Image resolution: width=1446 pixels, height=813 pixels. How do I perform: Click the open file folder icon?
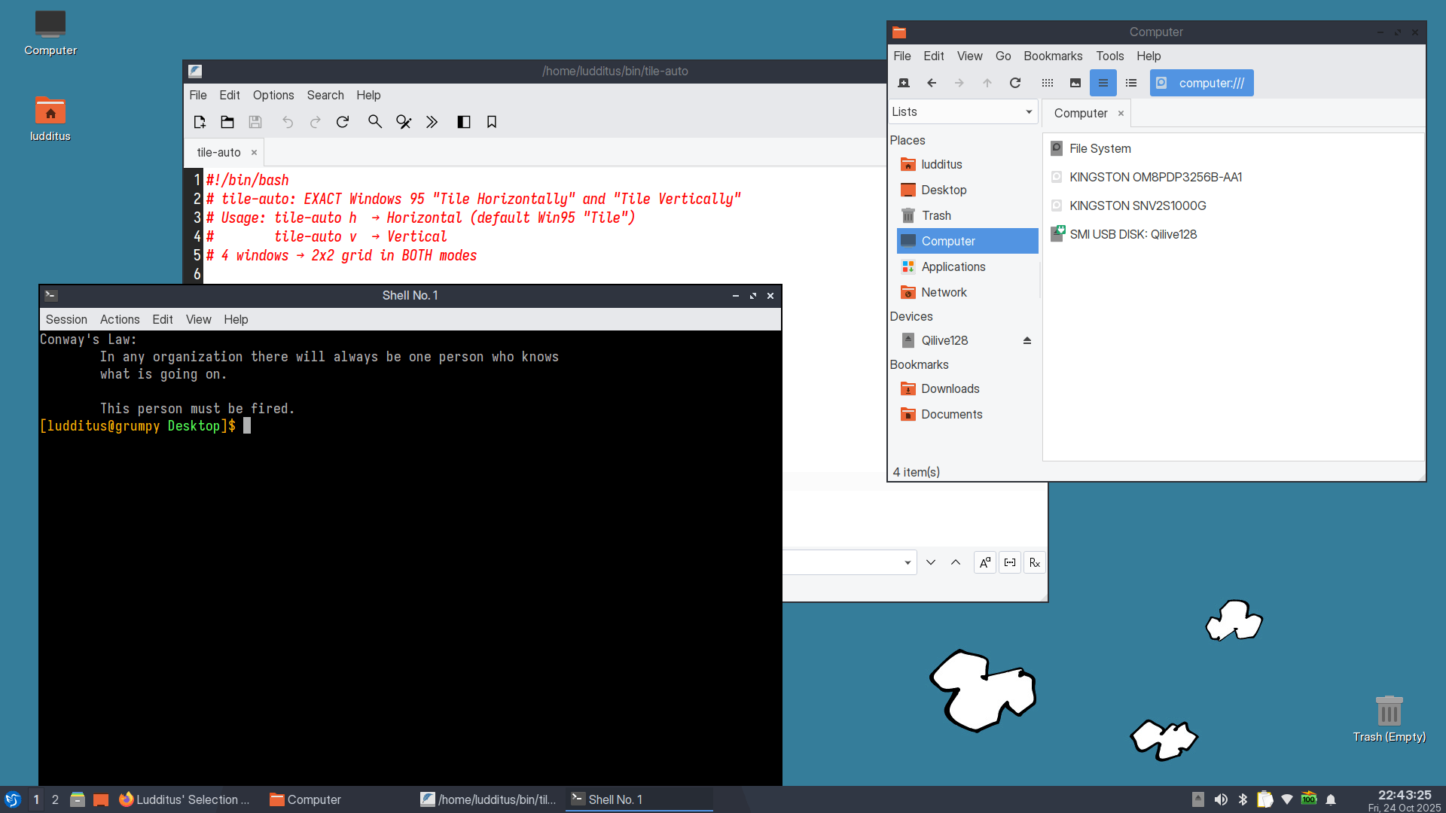coord(227,122)
